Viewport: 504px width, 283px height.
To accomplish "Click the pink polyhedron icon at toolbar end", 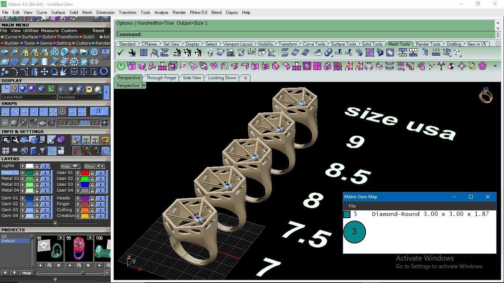I will click(482, 66).
